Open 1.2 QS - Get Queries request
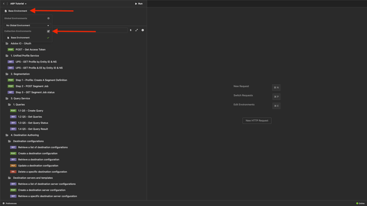Viewport: 367px width, 206px height. 30,117
